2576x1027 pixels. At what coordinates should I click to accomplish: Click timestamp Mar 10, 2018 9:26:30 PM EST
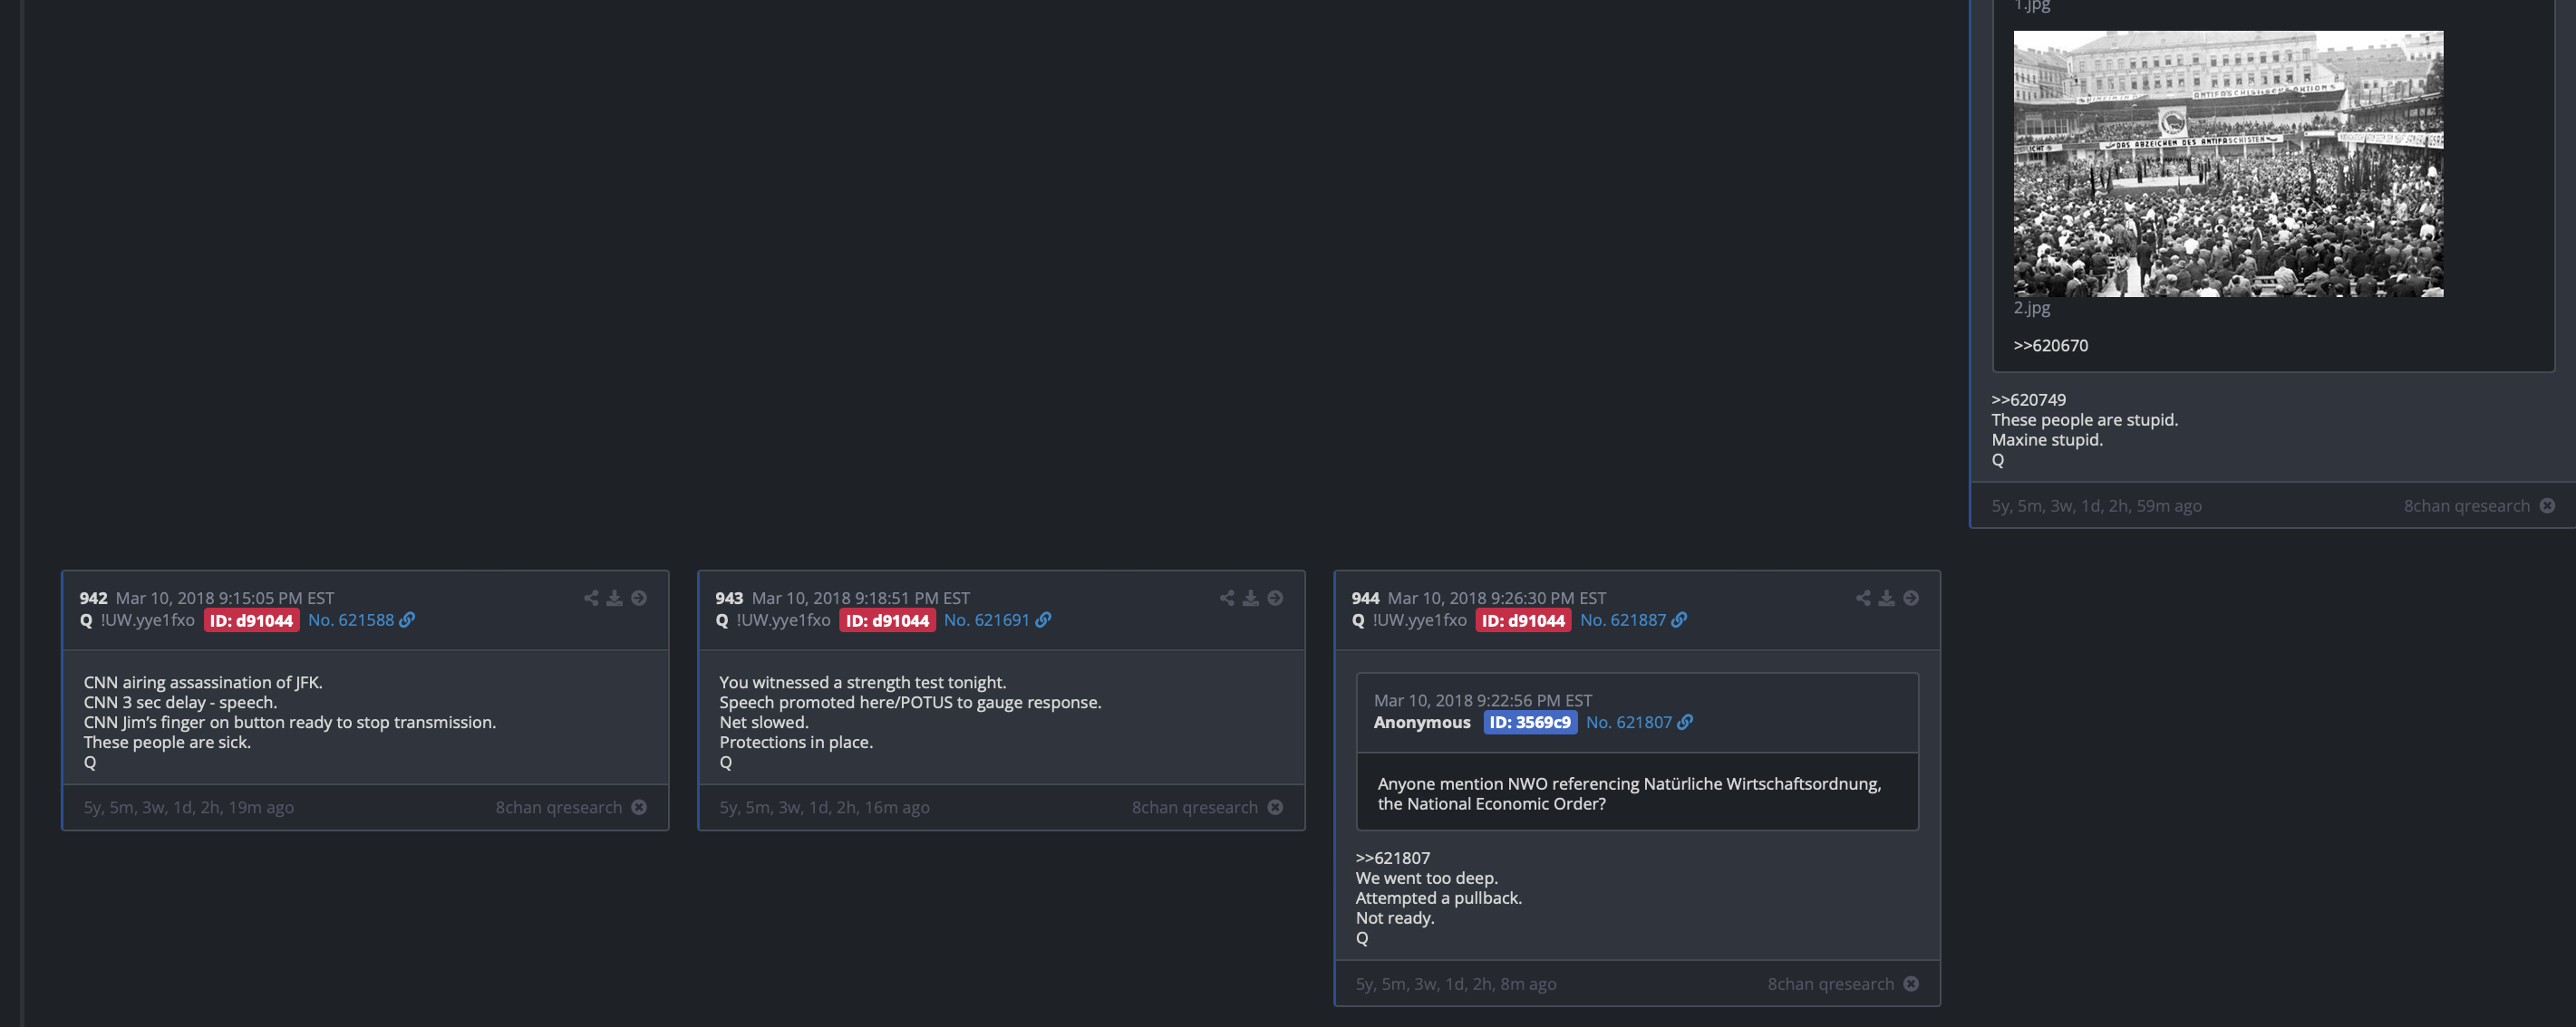[1497, 598]
